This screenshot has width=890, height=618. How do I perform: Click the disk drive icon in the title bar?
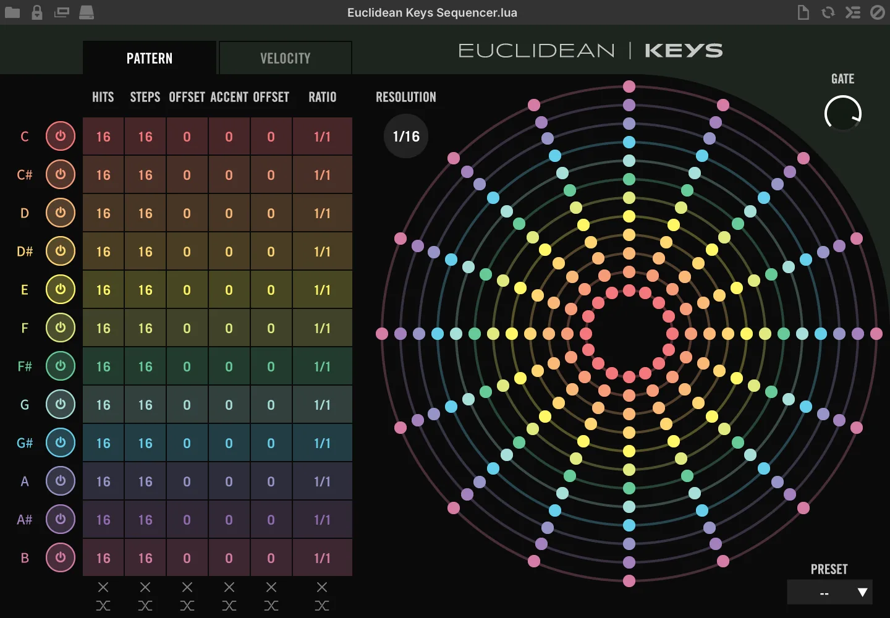87,12
